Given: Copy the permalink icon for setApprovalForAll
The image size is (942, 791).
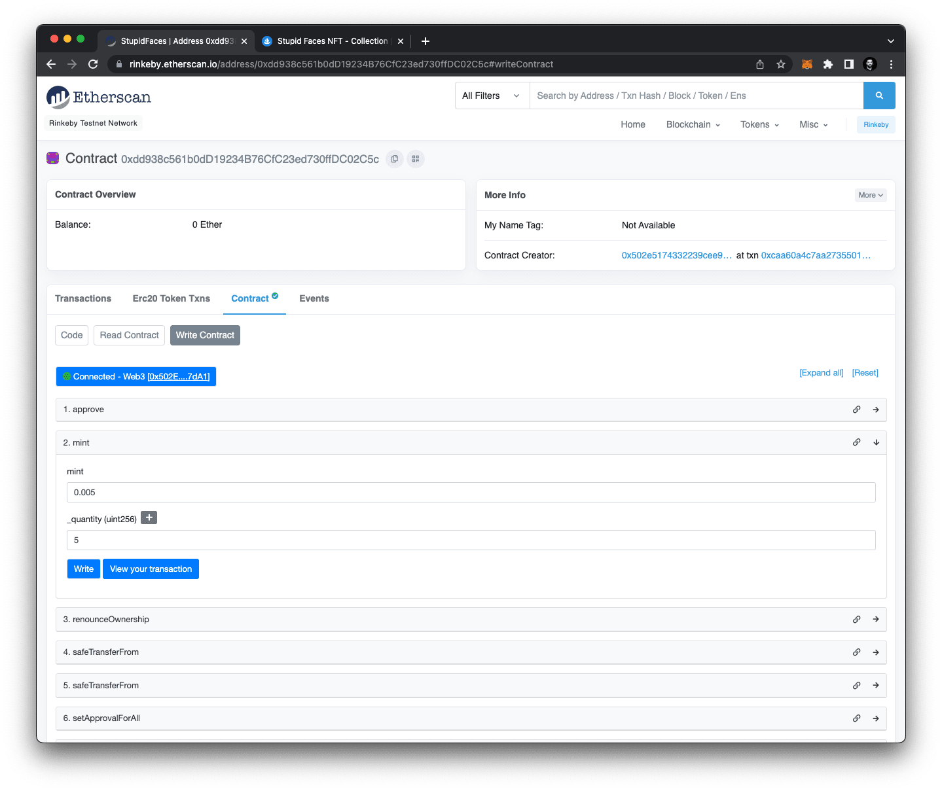Looking at the screenshot, I should pos(856,718).
